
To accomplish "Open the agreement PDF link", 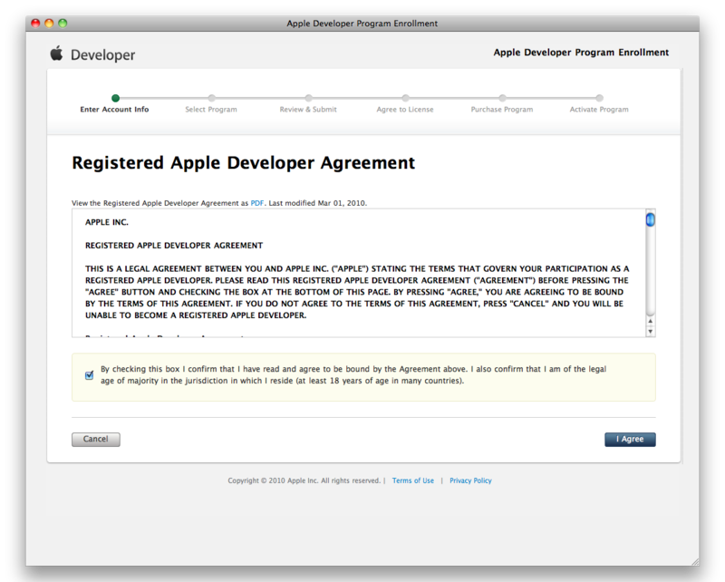I will coord(257,203).
